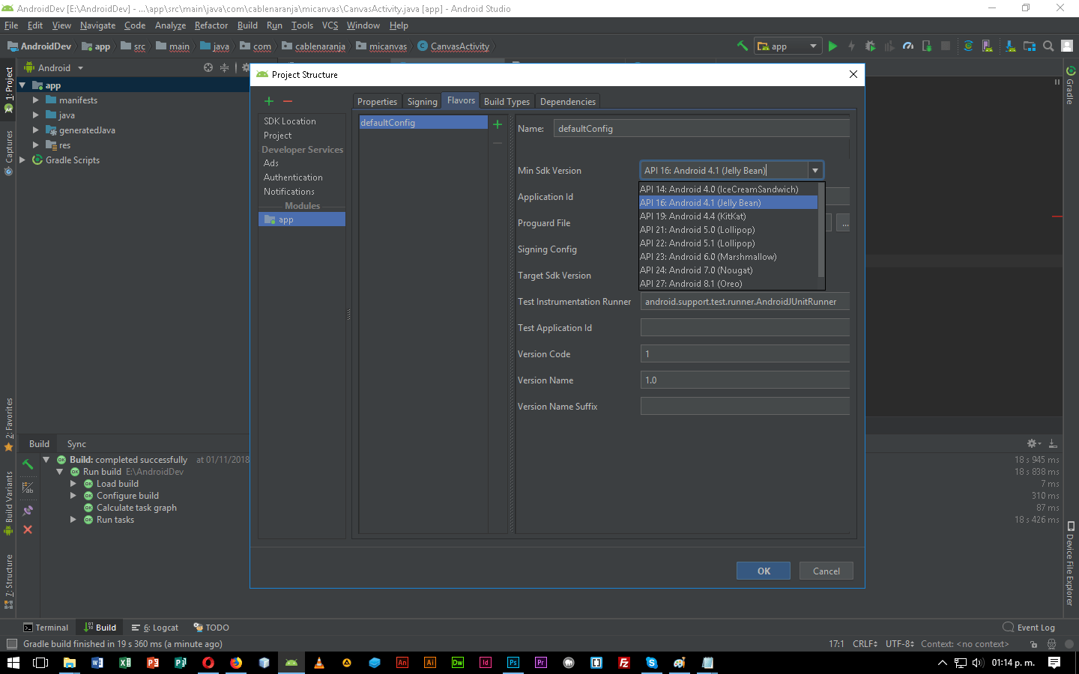Screen dimensions: 1079x674
Task: Remove module with red minus icon
Action: 288,101
